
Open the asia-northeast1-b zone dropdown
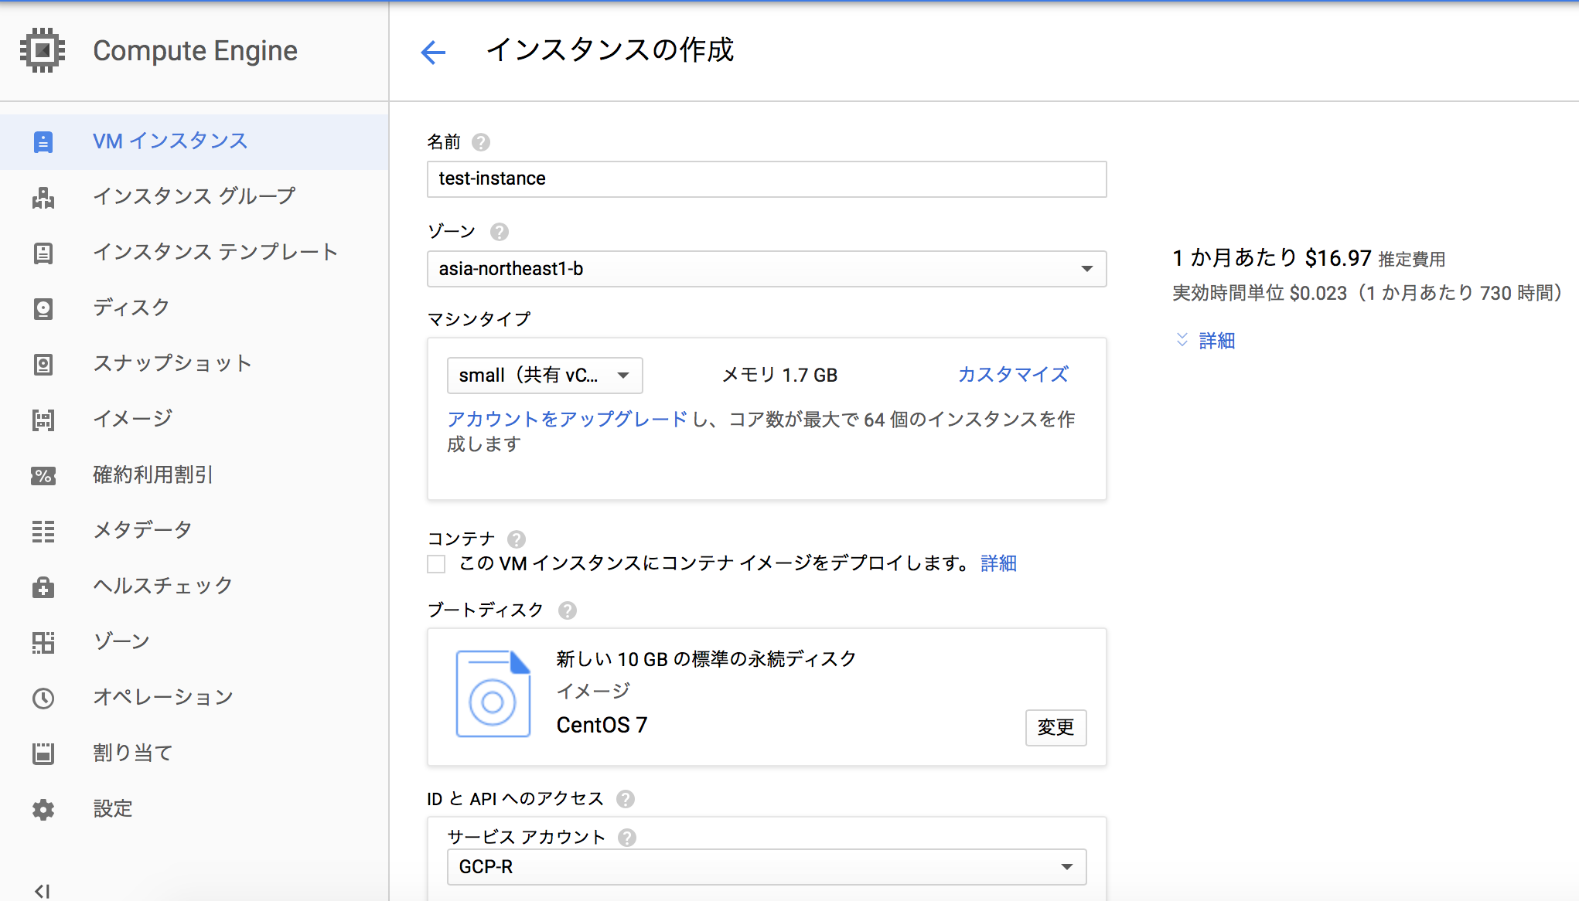pyautogui.click(x=766, y=269)
